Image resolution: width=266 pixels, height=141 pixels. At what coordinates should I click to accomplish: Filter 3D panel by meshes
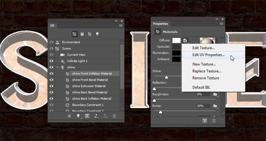coord(82,34)
